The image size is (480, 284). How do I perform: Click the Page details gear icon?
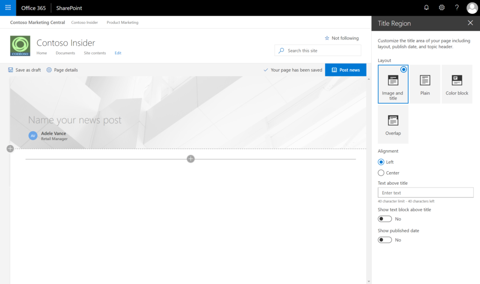pyautogui.click(x=49, y=70)
